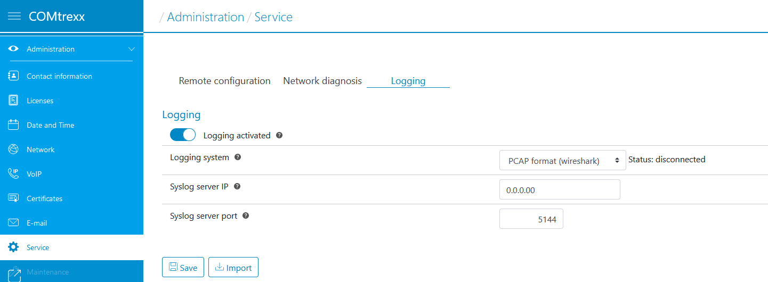Click the Contact information address book icon
The image size is (768, 282).
(x=14, y=76)
